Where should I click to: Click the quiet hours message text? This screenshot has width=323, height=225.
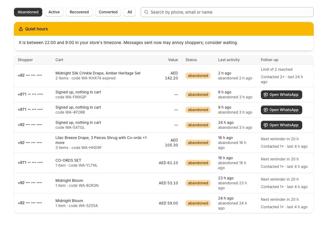(128, 43)
